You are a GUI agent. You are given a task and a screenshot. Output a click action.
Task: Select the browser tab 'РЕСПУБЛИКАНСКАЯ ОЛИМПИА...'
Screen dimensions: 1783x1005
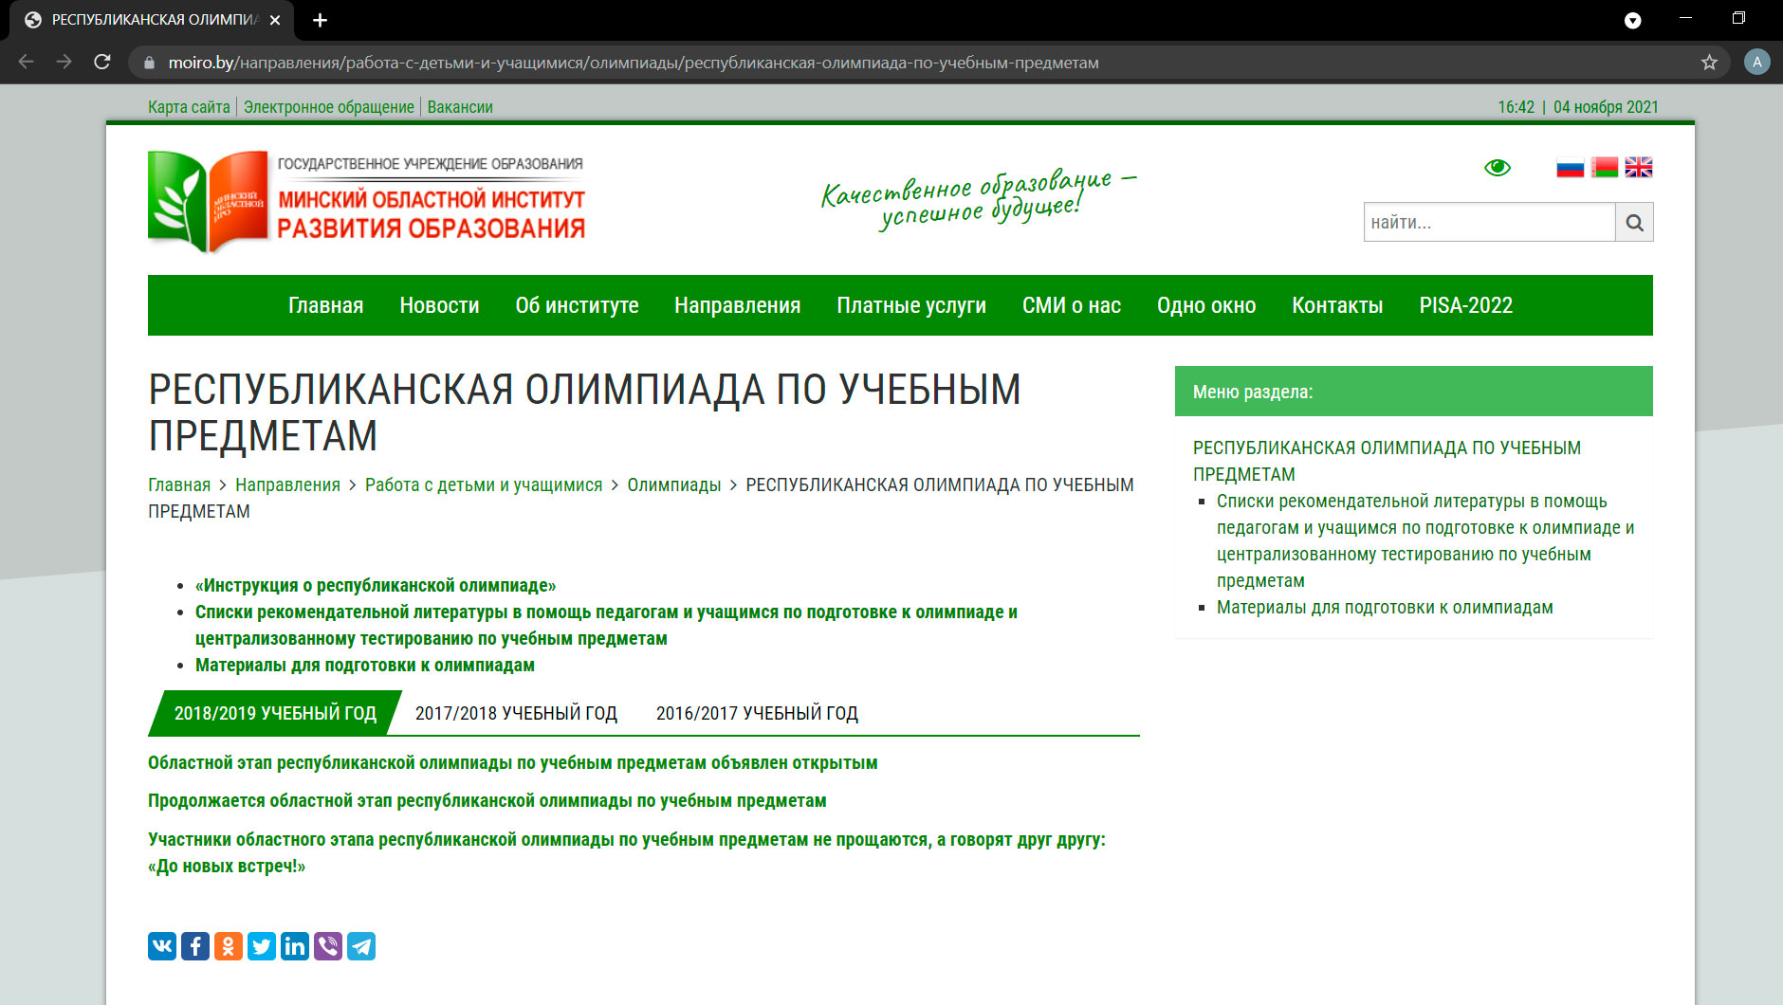(152, 20)
